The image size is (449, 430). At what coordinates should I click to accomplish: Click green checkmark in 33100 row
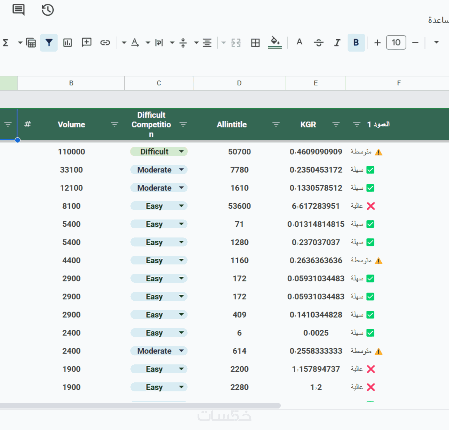click(370, 170)
